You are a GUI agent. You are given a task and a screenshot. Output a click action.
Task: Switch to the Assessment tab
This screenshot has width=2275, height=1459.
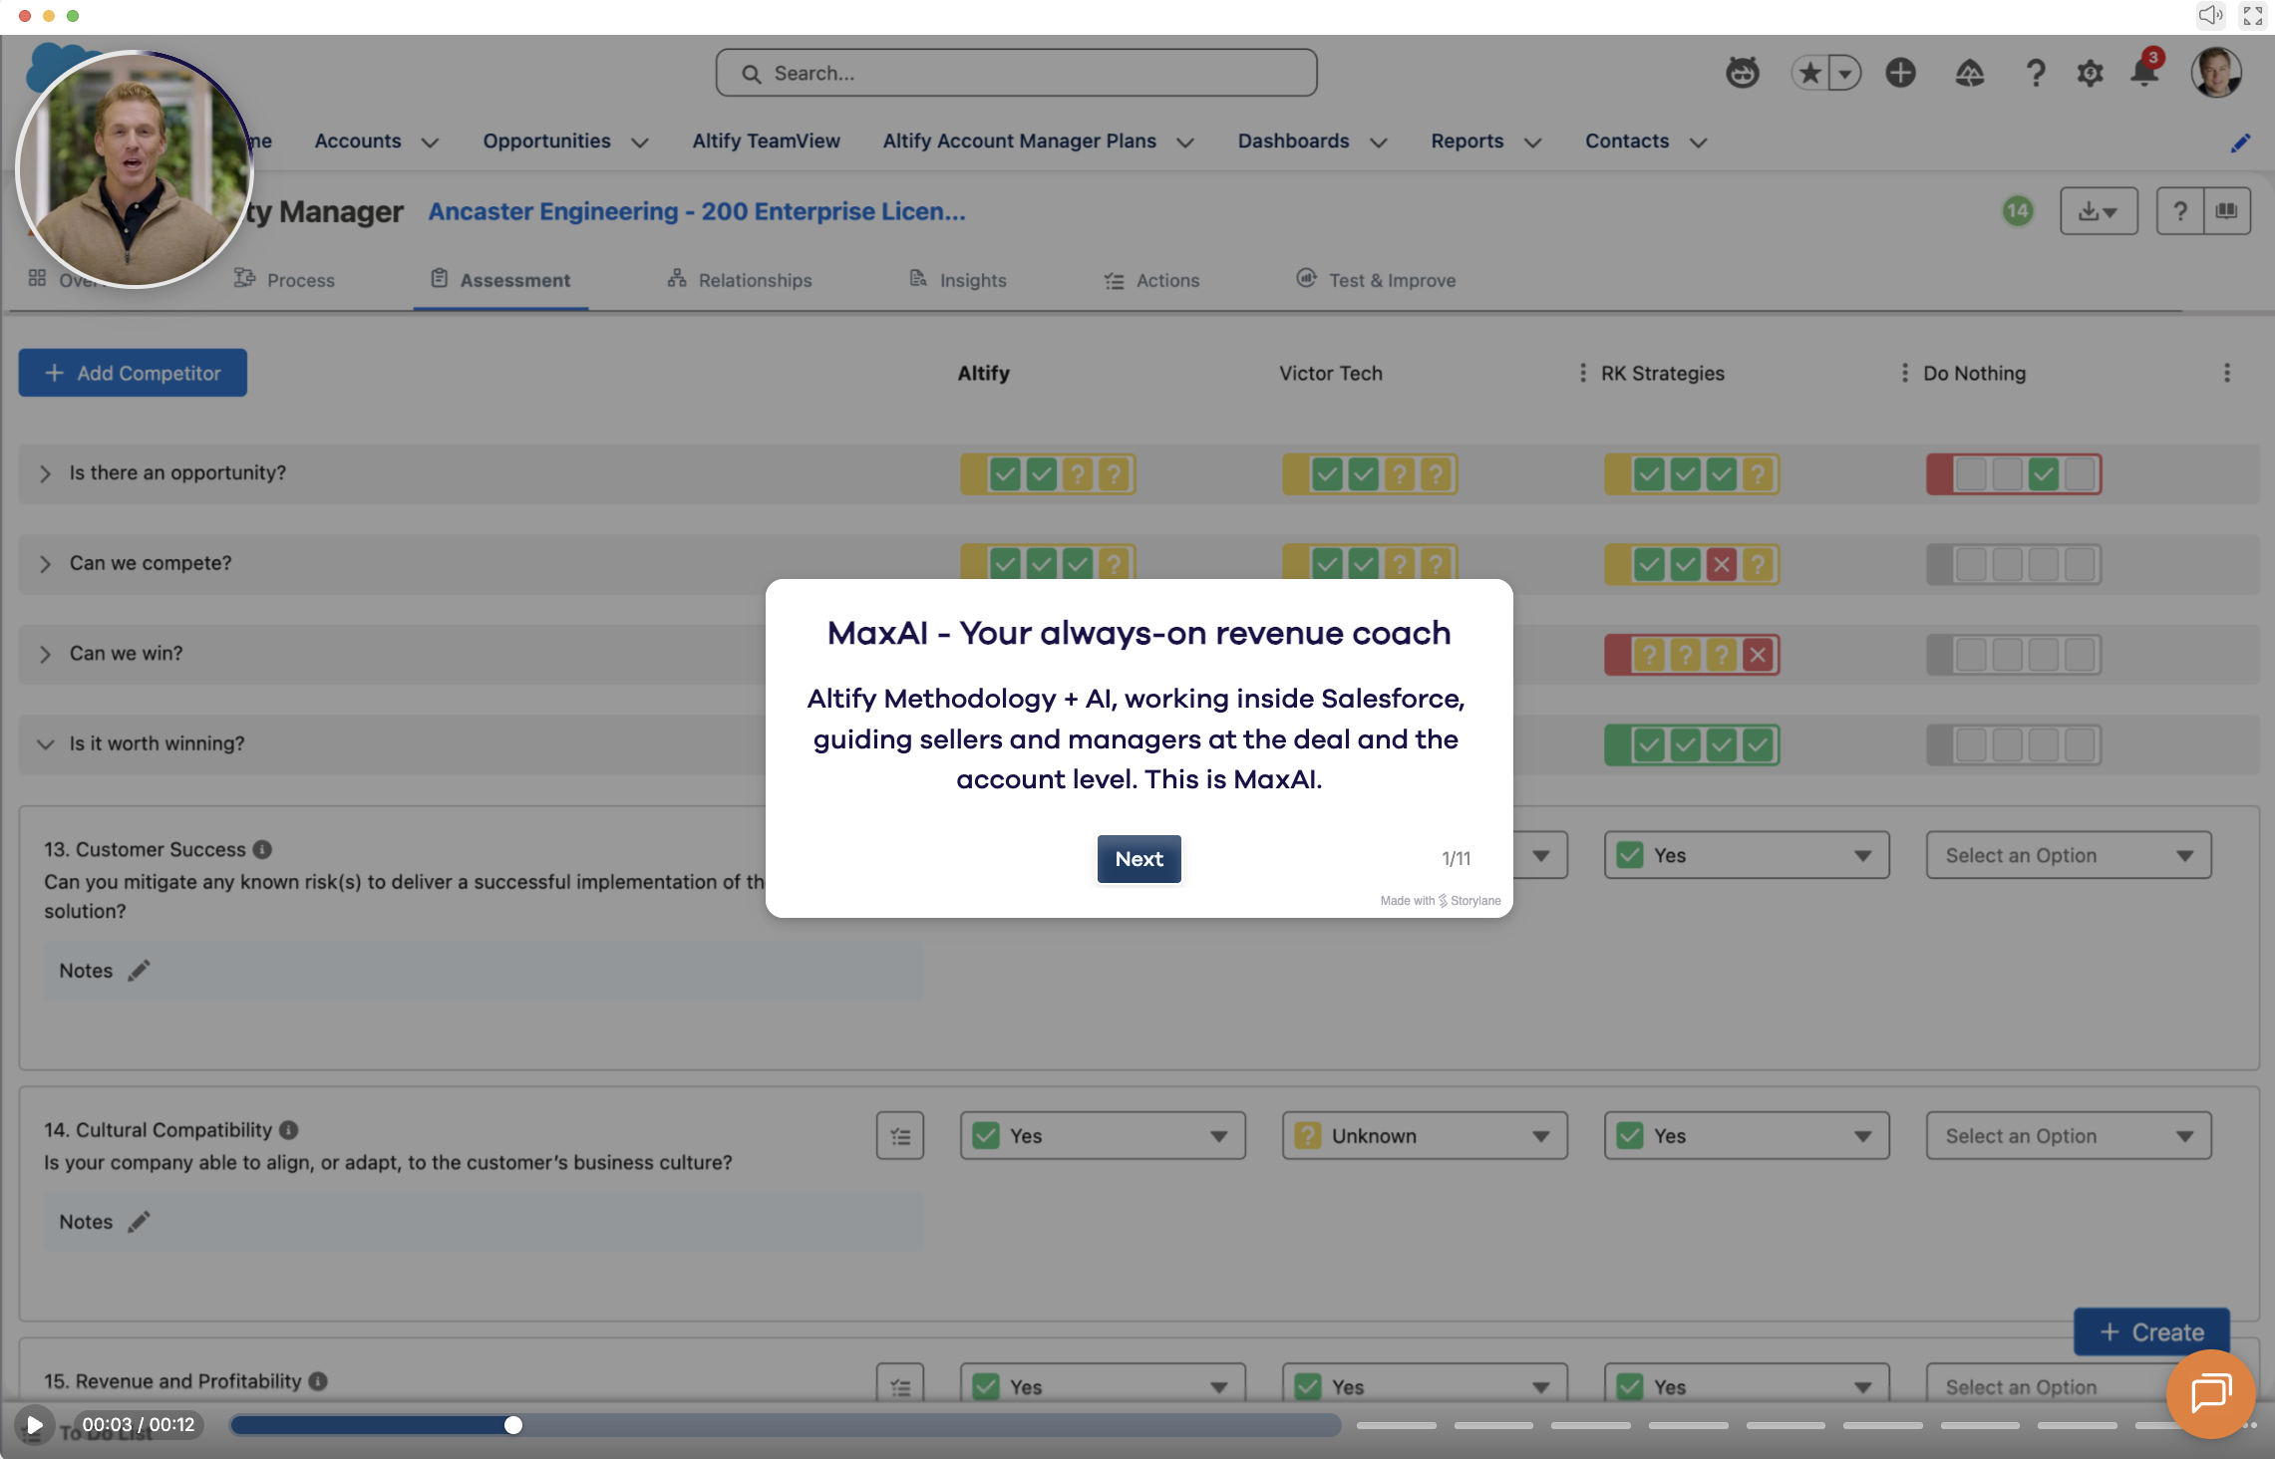pyautogui.click(x=500, y=280)
